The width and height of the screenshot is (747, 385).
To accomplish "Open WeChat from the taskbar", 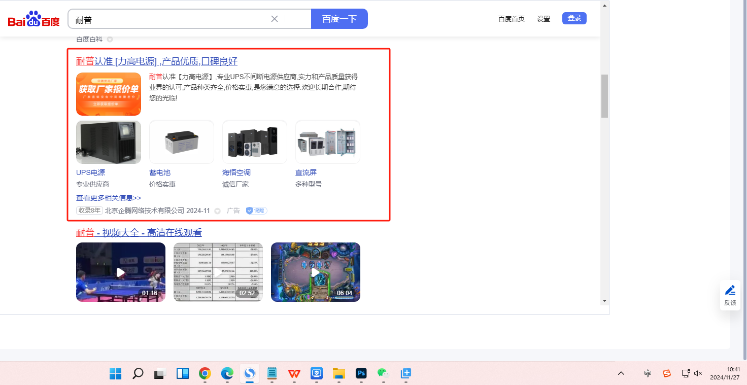I will [x=383, y=374].
